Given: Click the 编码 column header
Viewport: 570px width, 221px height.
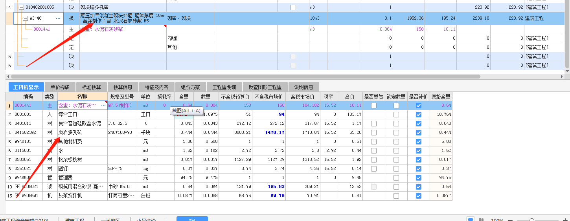Looking at the screenshot, I should pyautogui.click(x=28, y=97).
